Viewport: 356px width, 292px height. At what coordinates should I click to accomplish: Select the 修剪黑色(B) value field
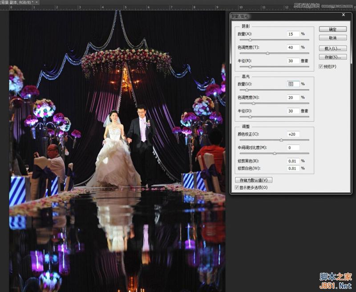[x=294, y=161]
